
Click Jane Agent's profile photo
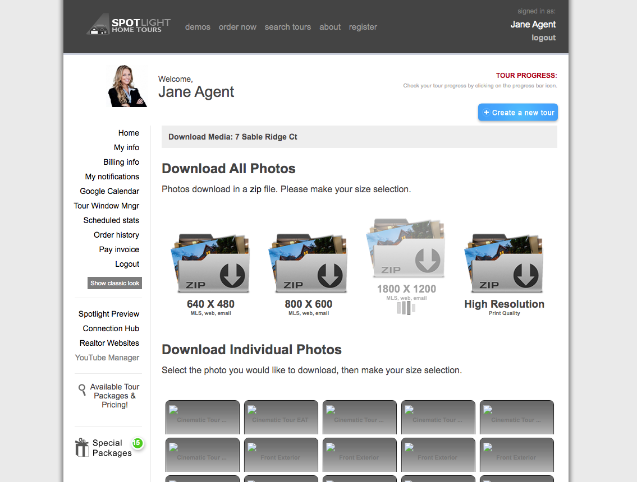tap(127, 86)
